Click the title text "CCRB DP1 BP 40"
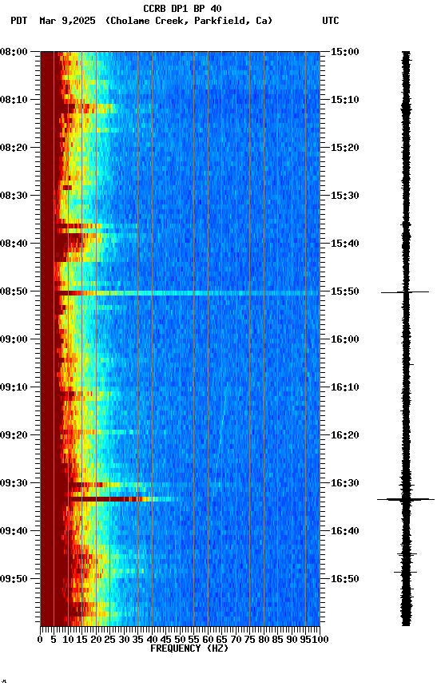This screenshot has height=690, width=441. [182, 9]
